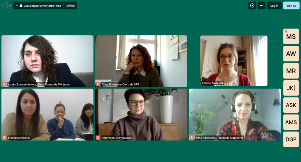Open the three-dots more options menu
Screen dimensions: 301x162
(x=261, y=5)
